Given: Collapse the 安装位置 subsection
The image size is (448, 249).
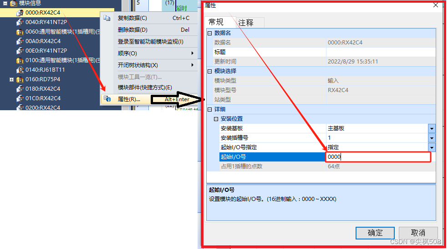Looking at the screenshot, I should (216, 119).
